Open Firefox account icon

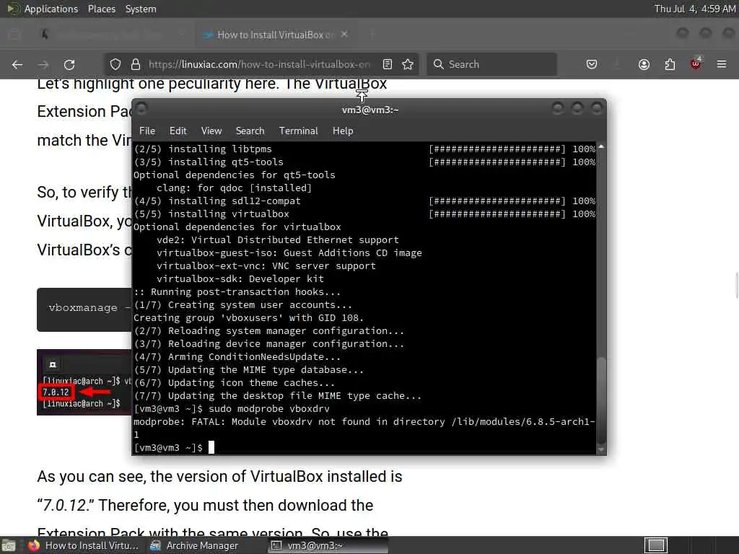644,64
